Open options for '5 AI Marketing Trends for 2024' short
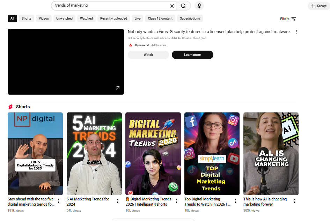 coord(118,201)
